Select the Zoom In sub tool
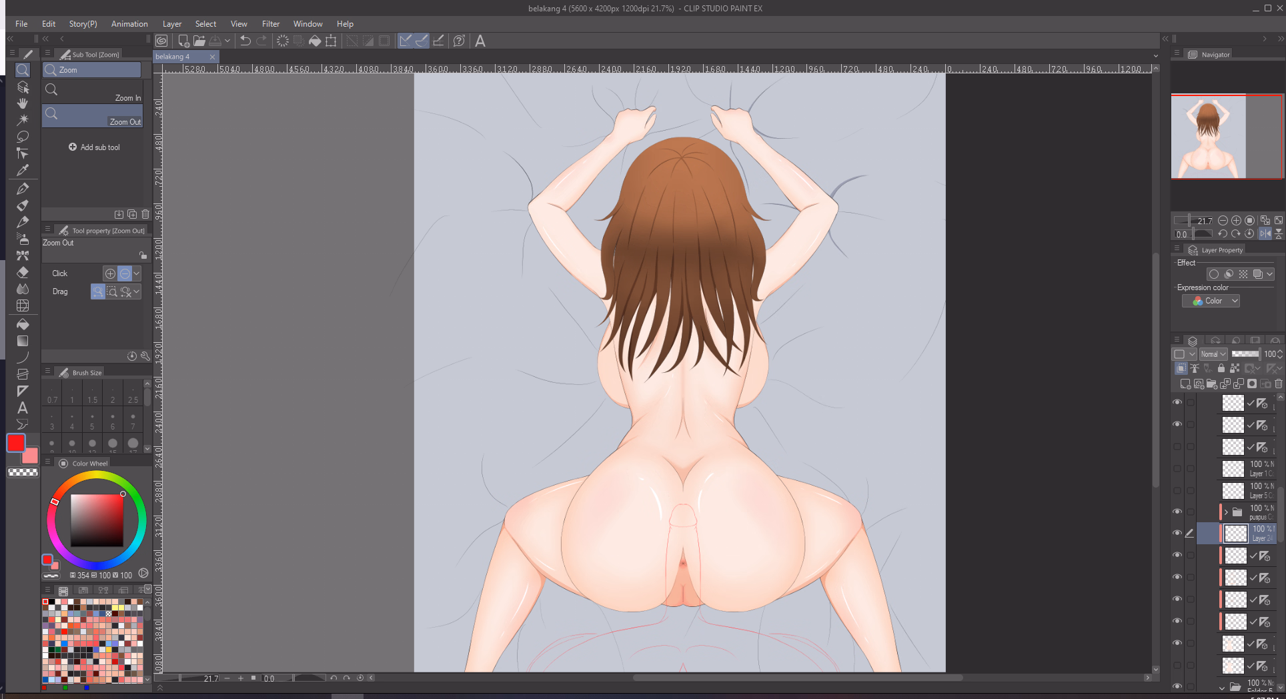The height and width of the screenshot is (699, 1286). pyautogui.click(x=93, y=91)
